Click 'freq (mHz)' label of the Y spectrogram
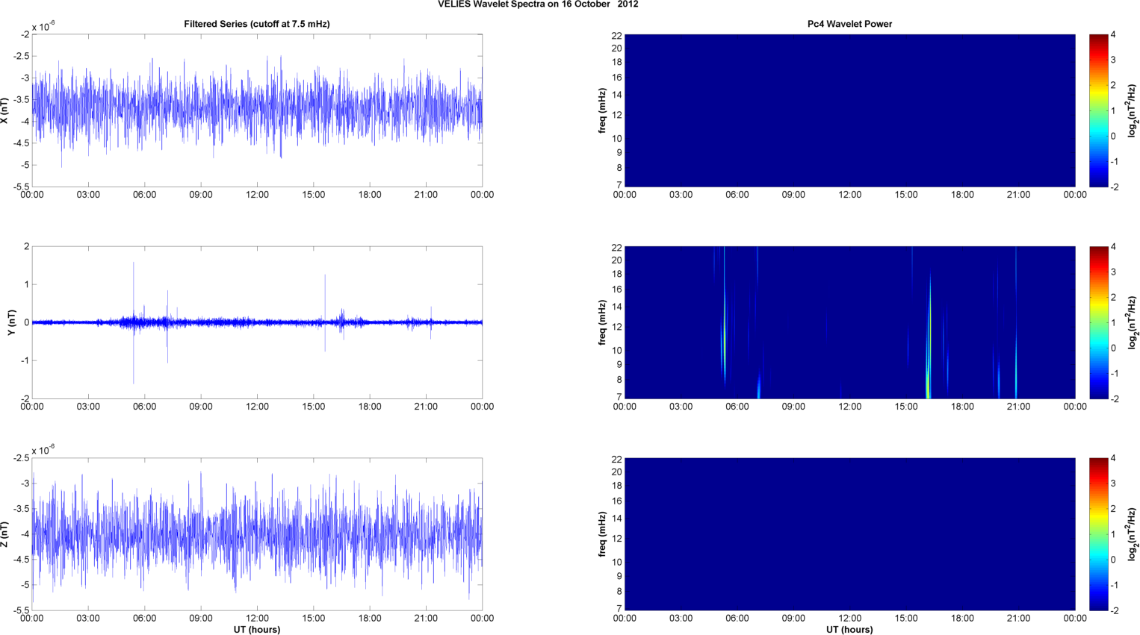Image resolution: width=1140 pixels, height=635 pixels. pos(602,322)
